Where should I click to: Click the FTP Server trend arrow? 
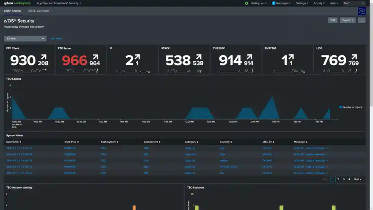coord(95,57)
